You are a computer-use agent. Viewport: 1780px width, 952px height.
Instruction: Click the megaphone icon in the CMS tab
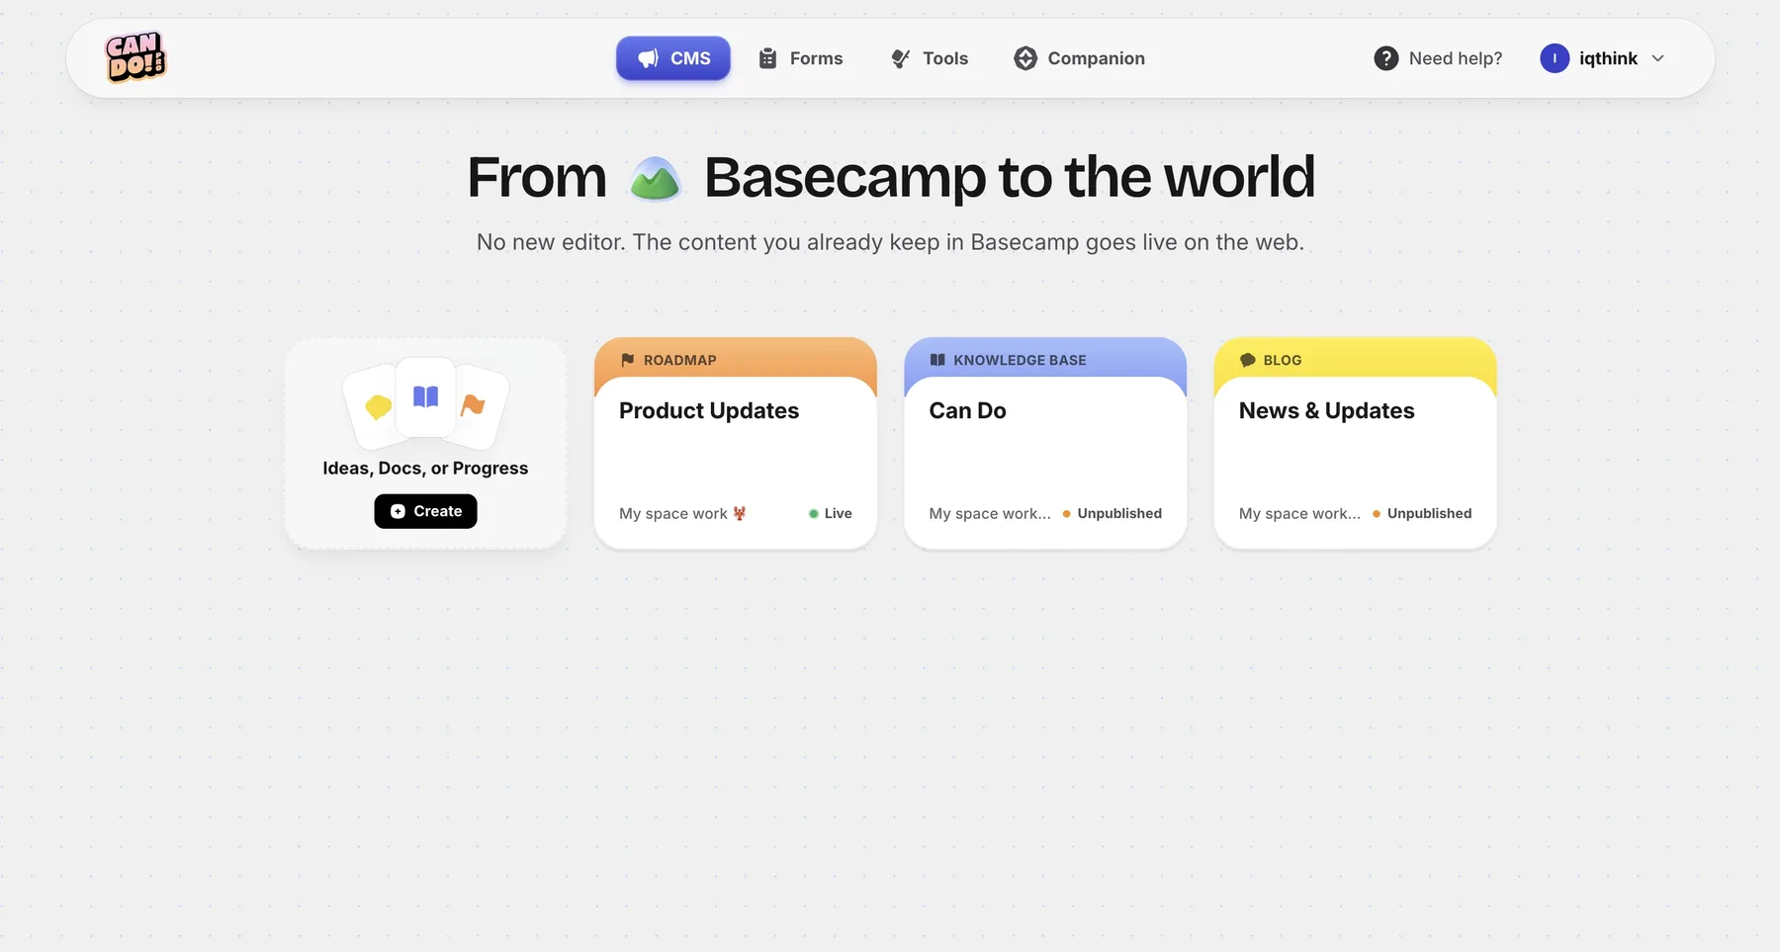pos(648,58)
